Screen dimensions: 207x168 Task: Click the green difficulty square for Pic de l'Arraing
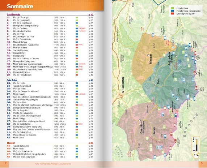(77, 18)
